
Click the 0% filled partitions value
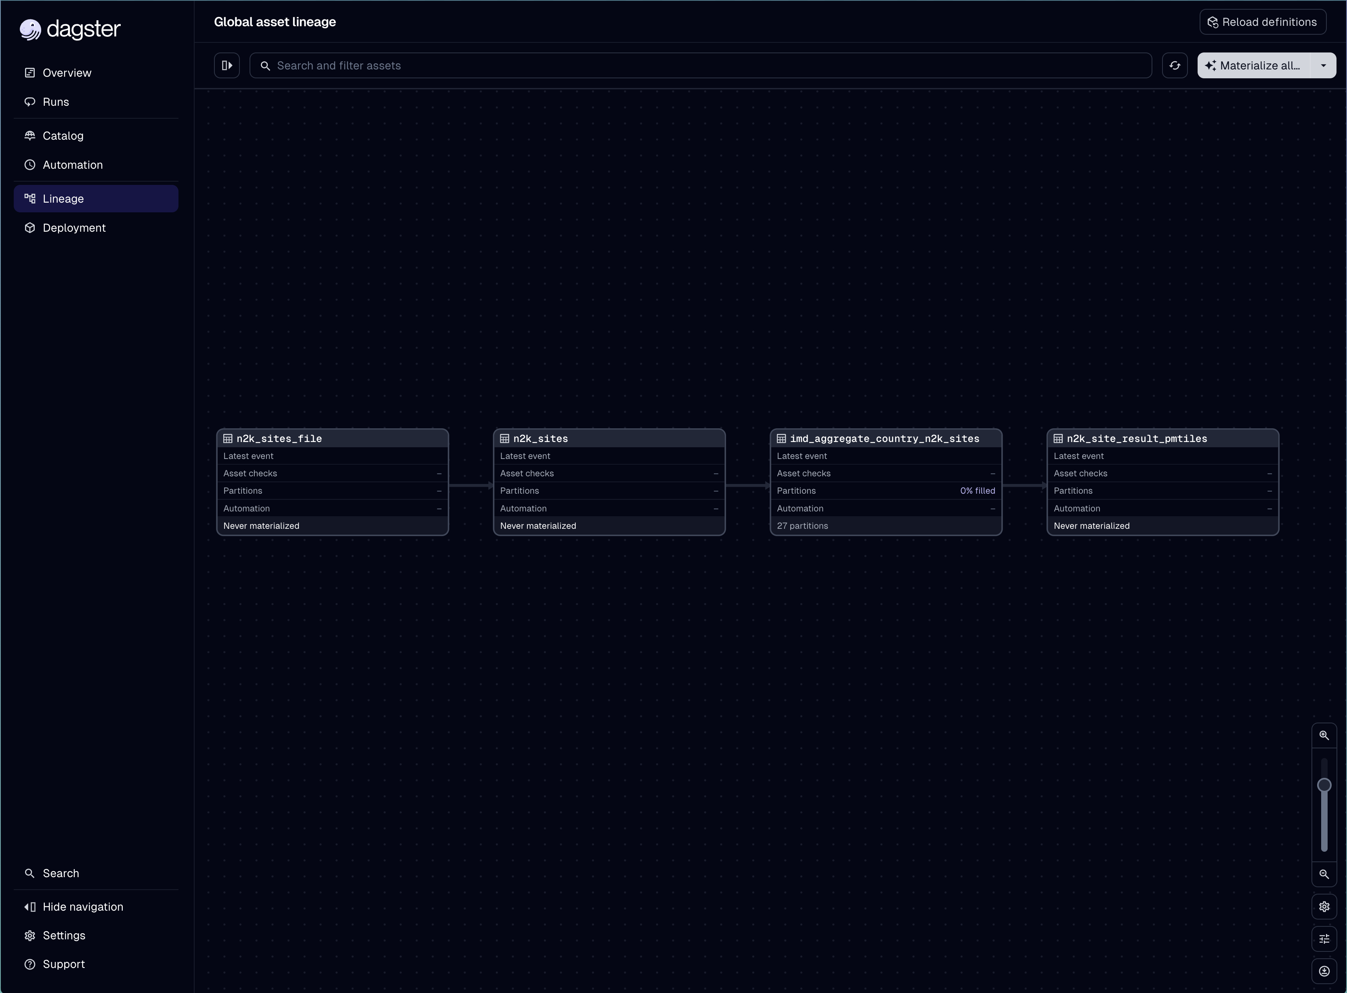pos(977,491)
